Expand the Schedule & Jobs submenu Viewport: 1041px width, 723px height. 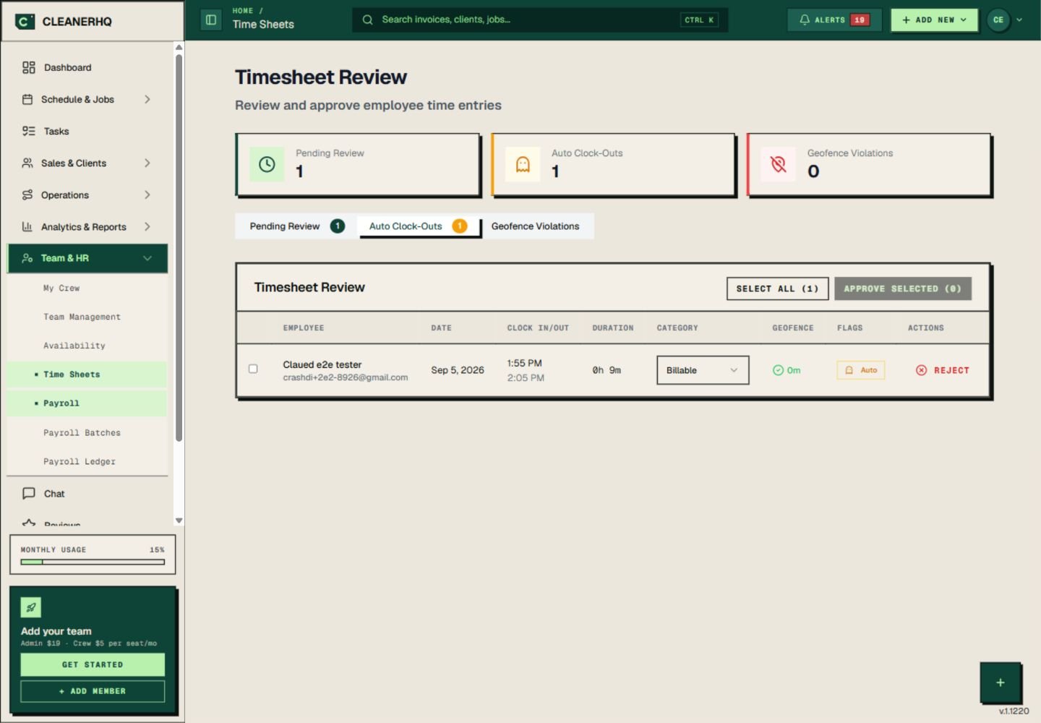click(x=147, y=99)
